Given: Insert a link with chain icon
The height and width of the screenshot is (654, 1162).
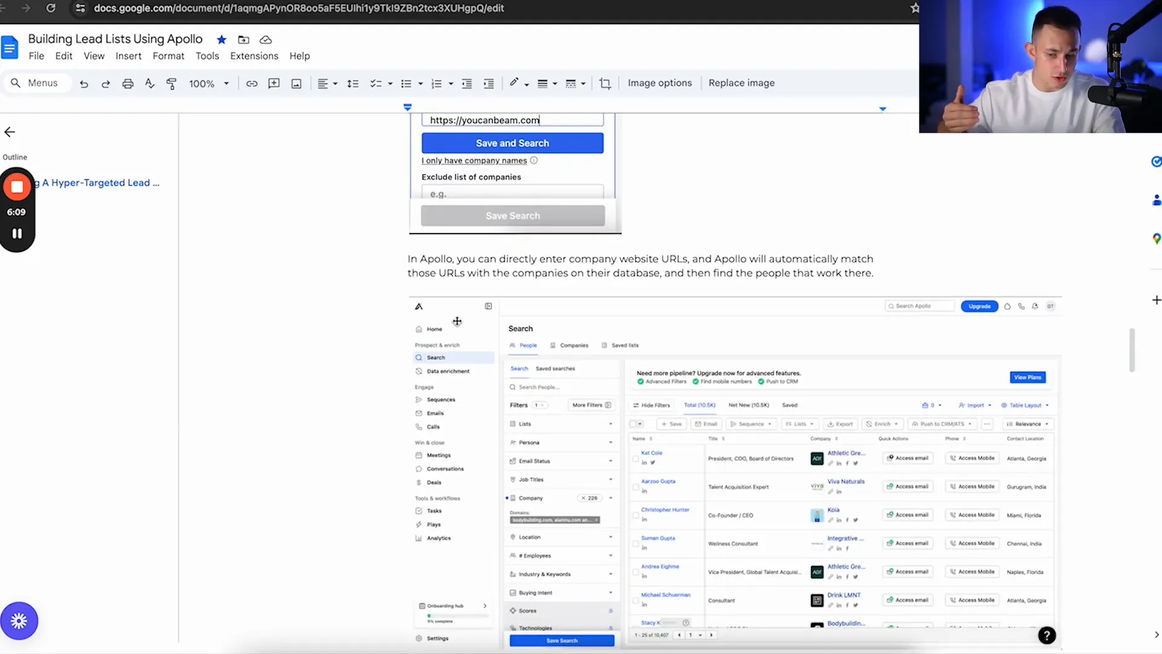Looking at the screenshot, I should click(252, 84).
